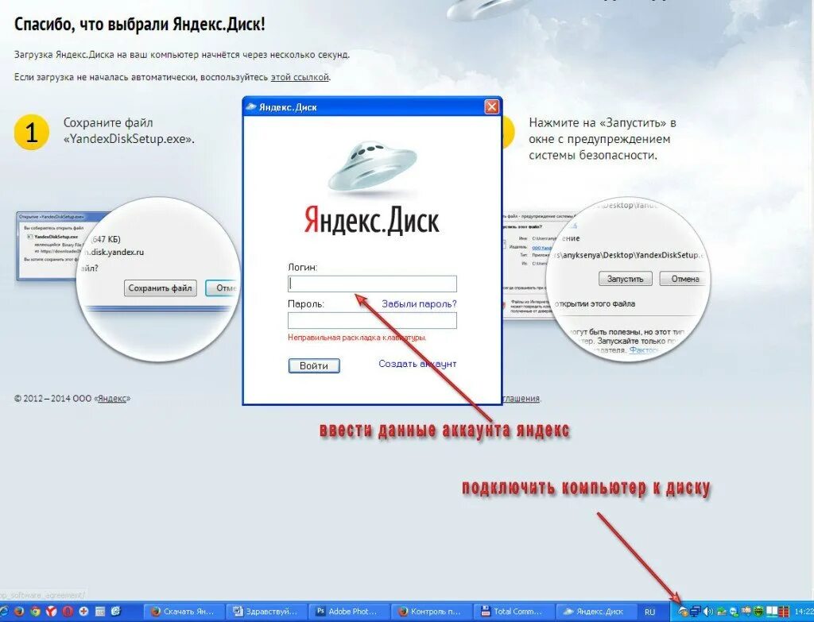Click the red gift box tray icon
The height and width of the screenshot is (622, 814).
(x=785, y=612)
